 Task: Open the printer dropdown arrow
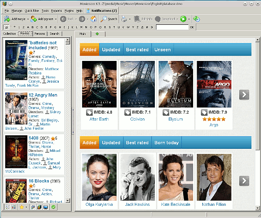[130, 19]
